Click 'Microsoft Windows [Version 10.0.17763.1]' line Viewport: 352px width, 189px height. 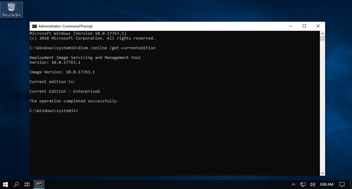78,33
